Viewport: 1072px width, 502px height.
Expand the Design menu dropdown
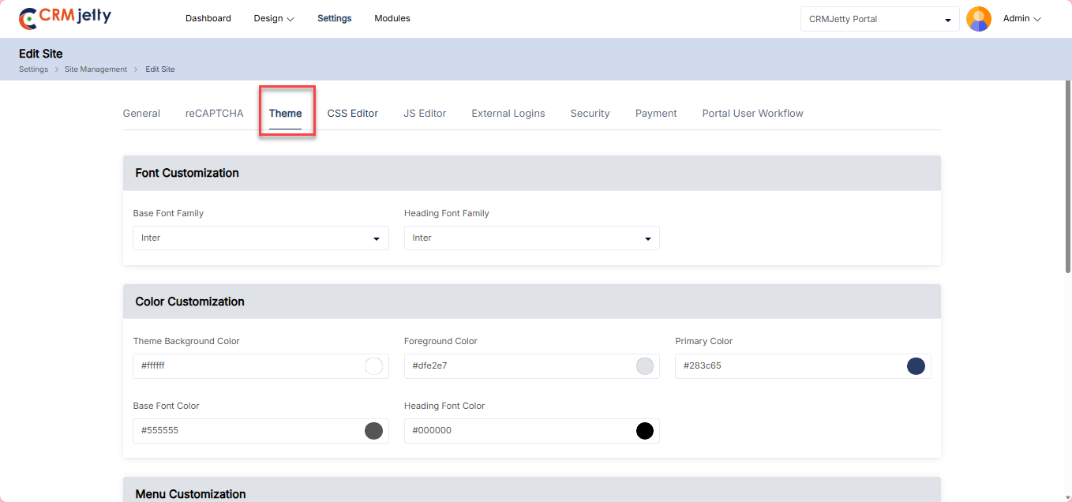[274, 18]
